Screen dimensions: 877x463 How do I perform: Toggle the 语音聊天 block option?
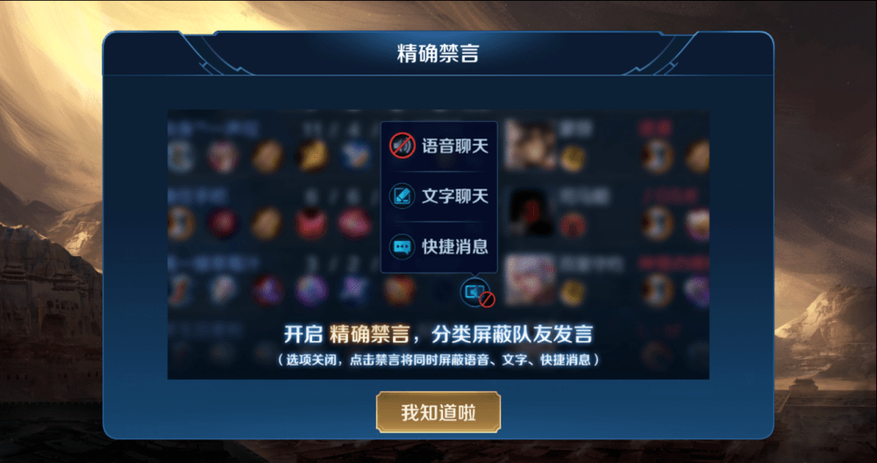(438, 146)
